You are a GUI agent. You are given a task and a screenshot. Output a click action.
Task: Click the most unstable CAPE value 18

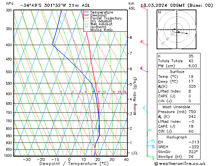tap(191, 126)
